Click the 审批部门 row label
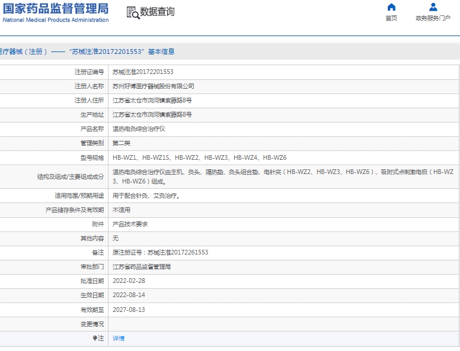Viewport: 460px width, 351px height. [92, 266]
